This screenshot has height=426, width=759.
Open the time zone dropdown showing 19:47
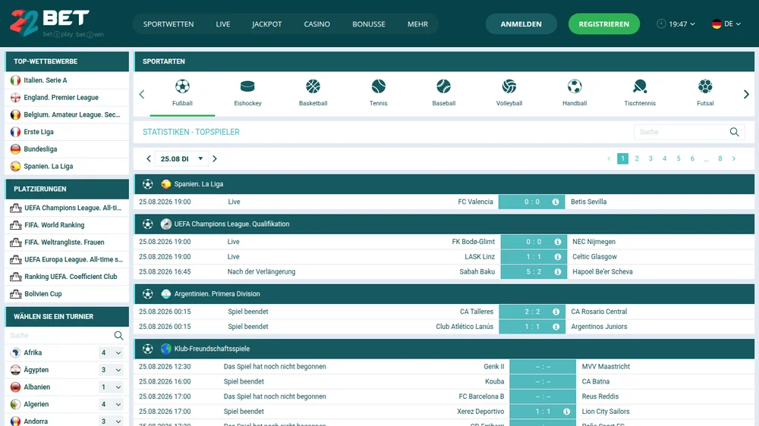click(x=676, y=23)
